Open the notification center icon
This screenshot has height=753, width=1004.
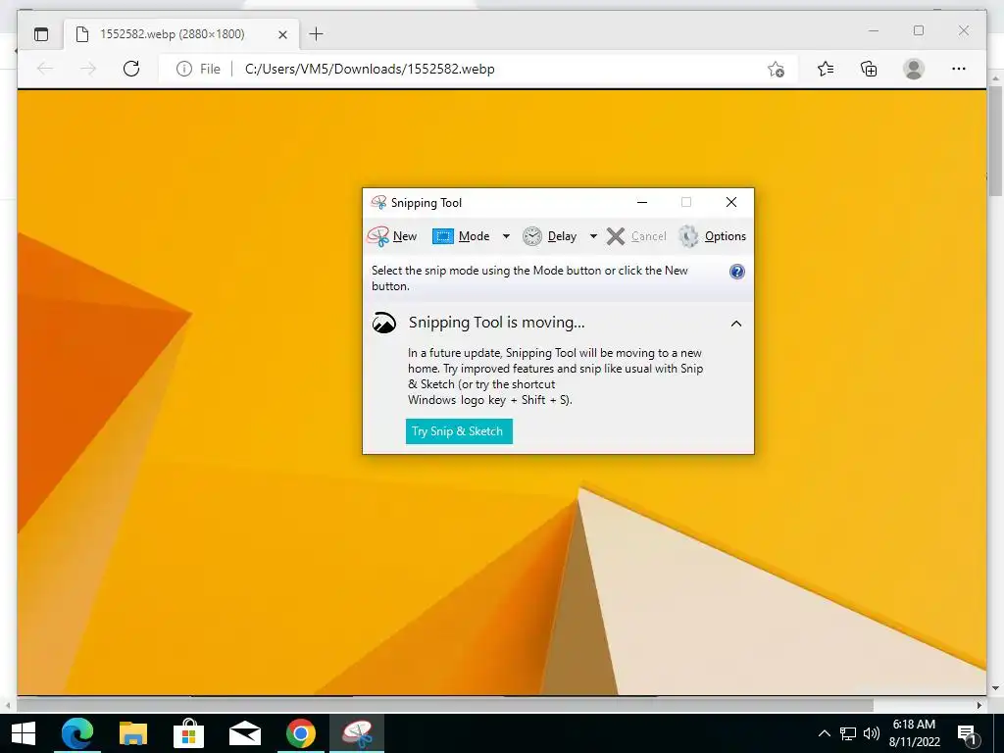[x=968, y=734]
